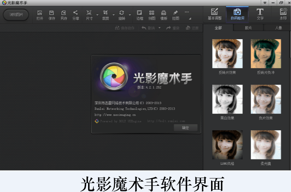Select the 裁剪 crop tool
This screenshot has width=291, height=192.
click(106, 15)
